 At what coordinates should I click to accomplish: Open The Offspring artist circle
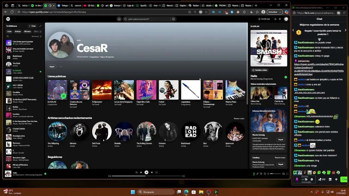point(57,131)
